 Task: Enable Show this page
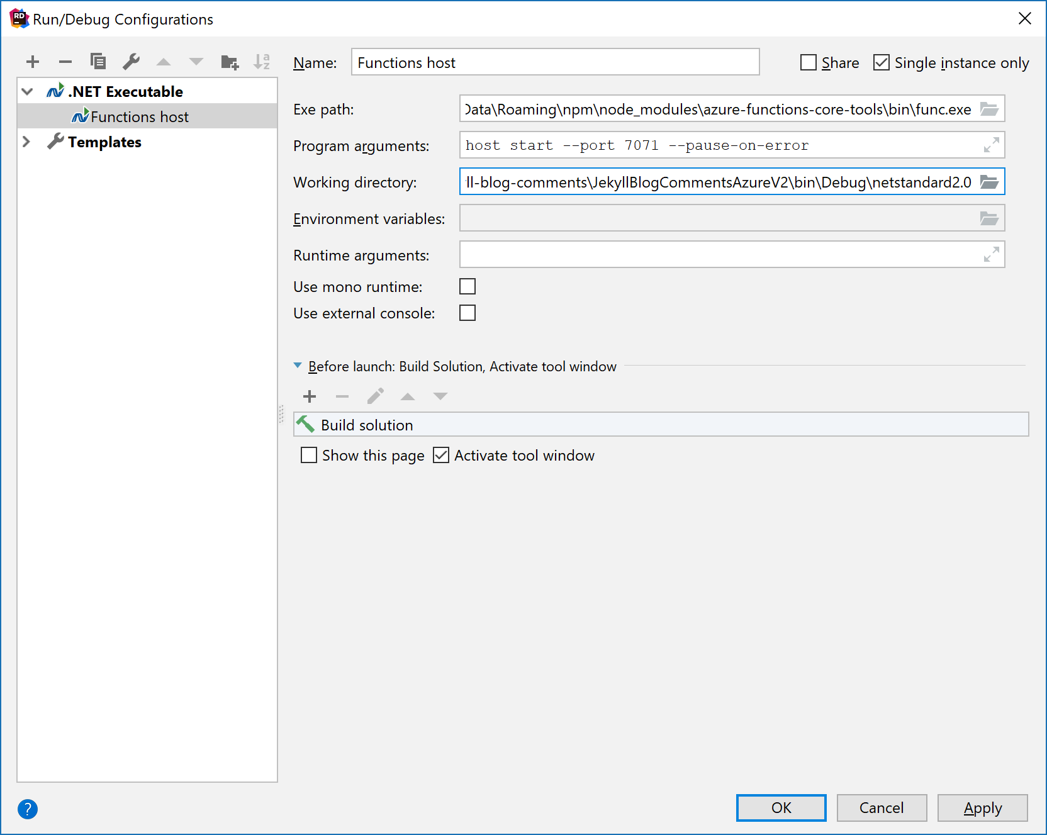[x=308, y=455]
